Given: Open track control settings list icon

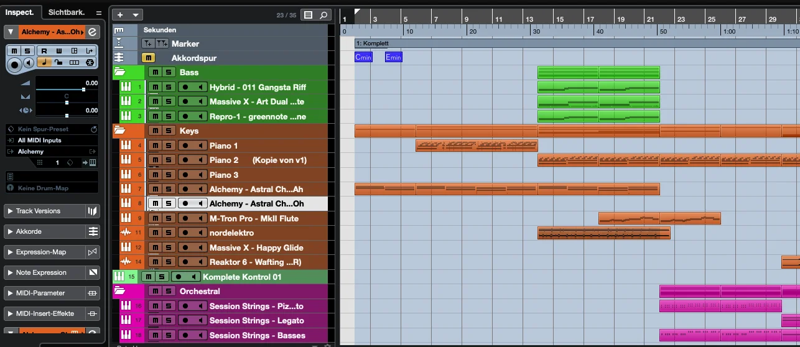Looking at the screenshot, I should [308, 15].
